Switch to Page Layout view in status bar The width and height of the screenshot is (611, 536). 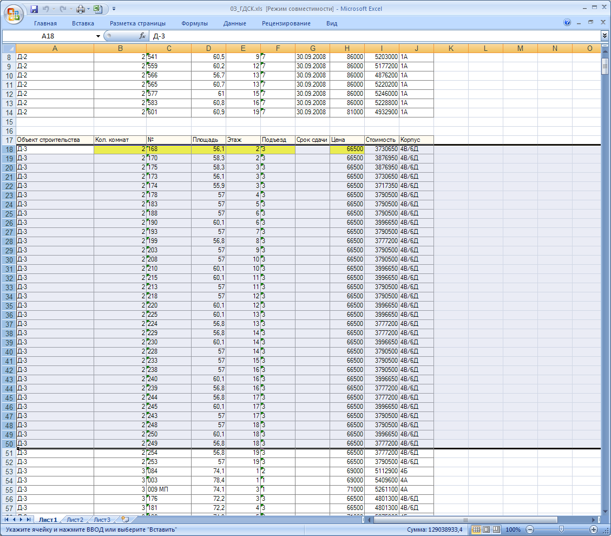(x=486, y=530)
